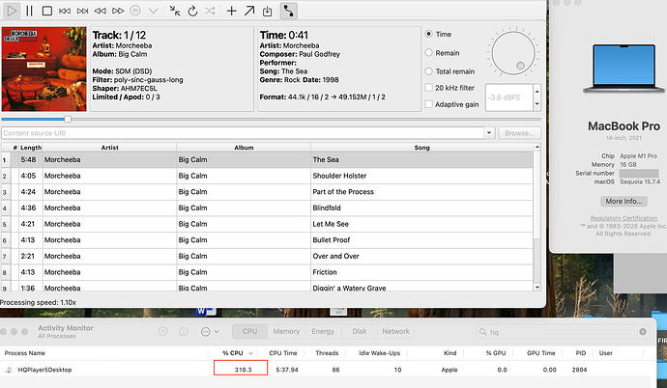Decrease dBFS volume with stepper down arrow

[536, 104]
